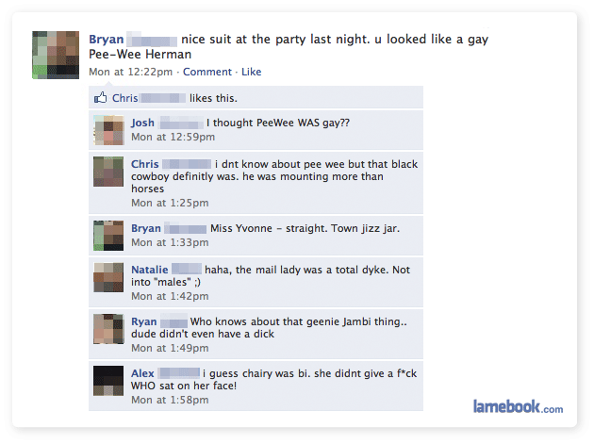Viewport: 594px width, 444px height.
Task: Click the post timestamp Mon at 12:22pm
Action: tap(130, 72)
